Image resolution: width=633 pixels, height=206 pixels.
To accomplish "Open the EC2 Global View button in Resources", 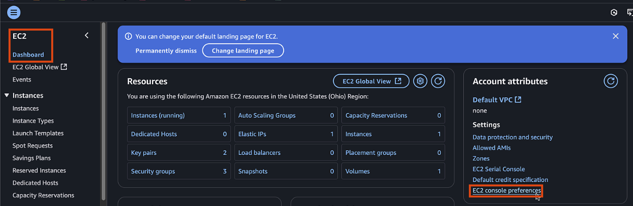I will 371,81.
